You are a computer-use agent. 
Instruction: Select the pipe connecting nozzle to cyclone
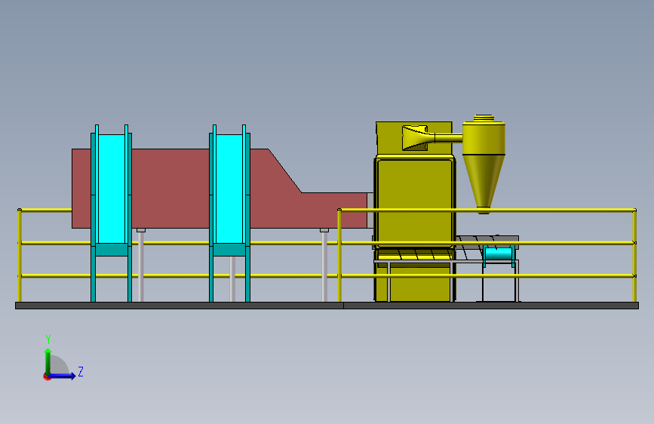[448, 138]
